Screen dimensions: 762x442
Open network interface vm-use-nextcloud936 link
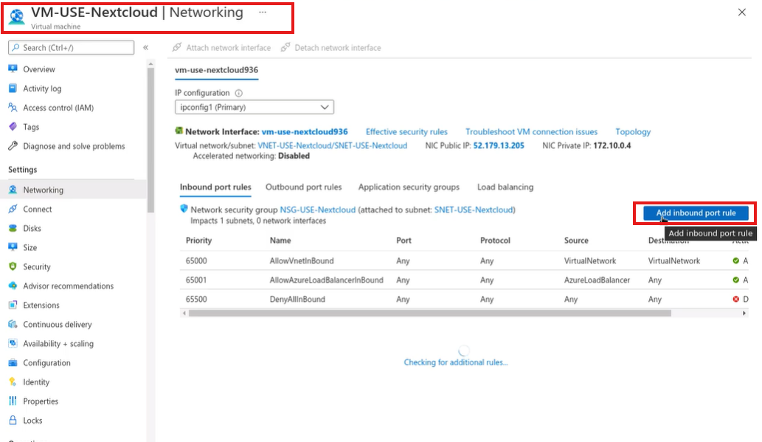click(x=305, y=132)
